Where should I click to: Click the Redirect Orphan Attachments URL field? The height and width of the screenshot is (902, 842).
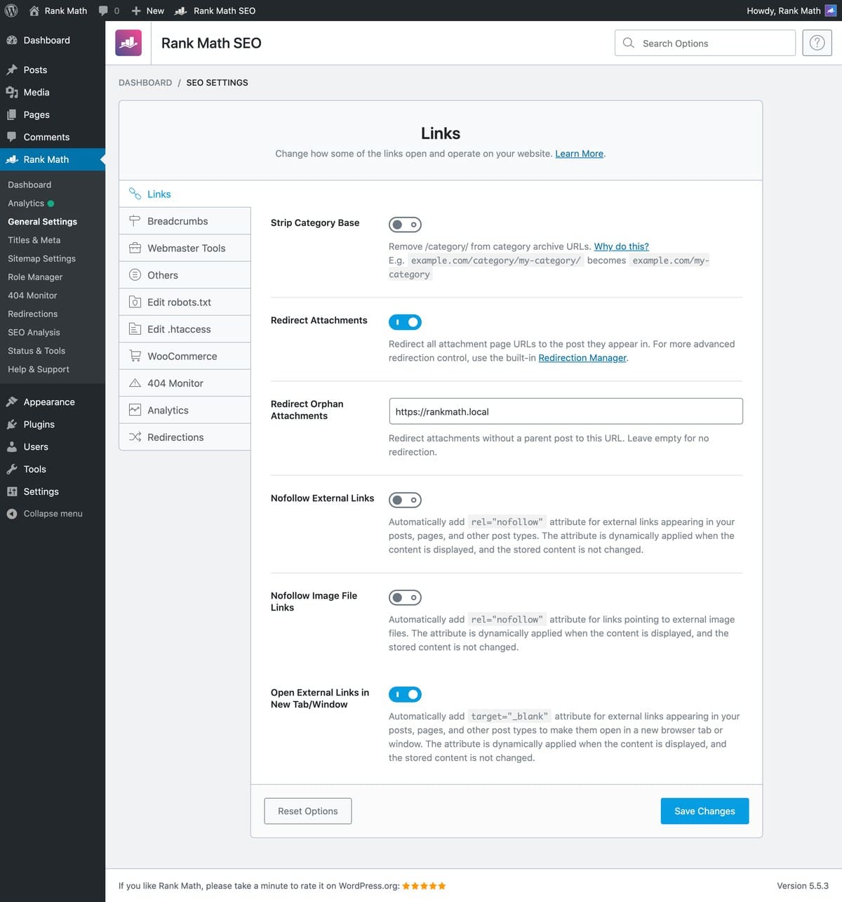point(566,411)
